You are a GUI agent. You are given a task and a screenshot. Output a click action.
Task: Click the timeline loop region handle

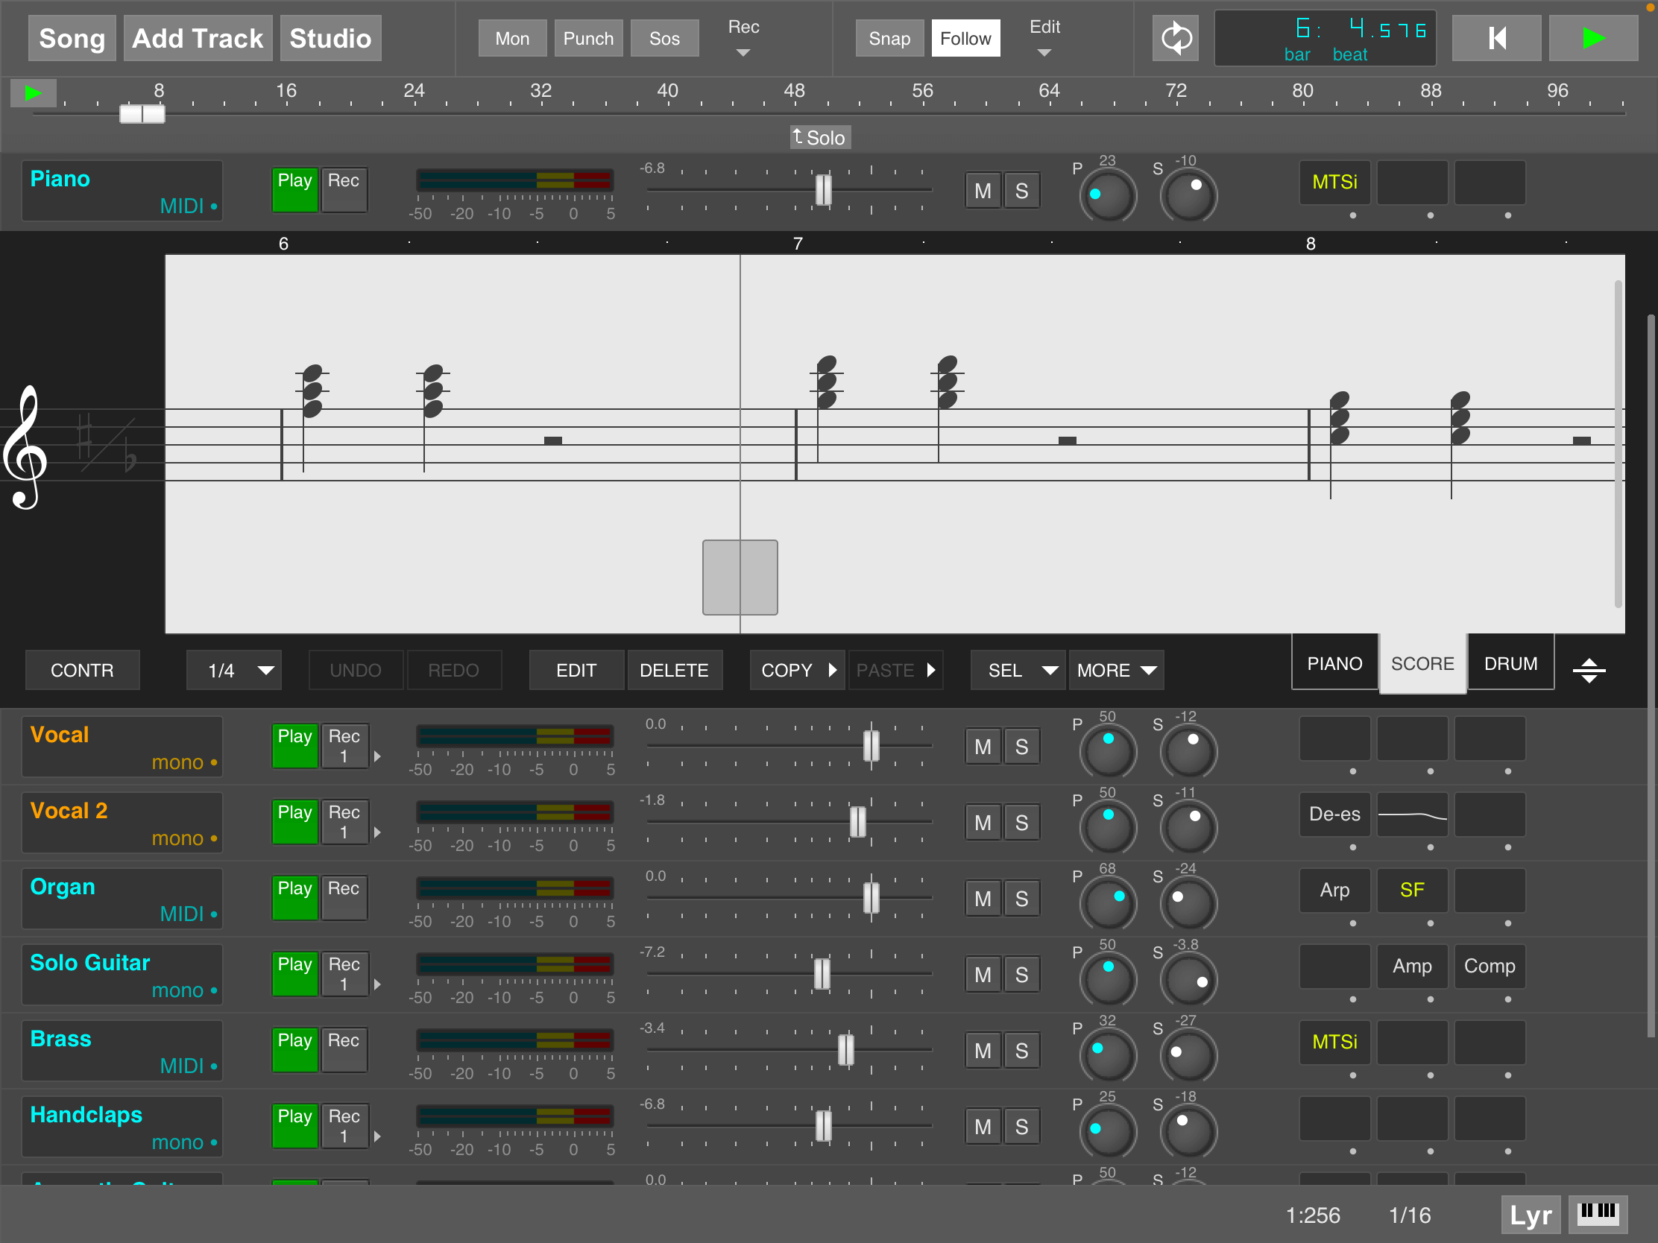(142, 114)
